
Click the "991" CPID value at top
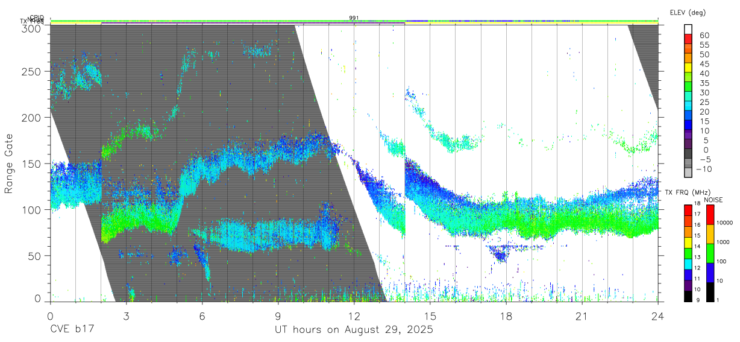click(x=354, y=18)
